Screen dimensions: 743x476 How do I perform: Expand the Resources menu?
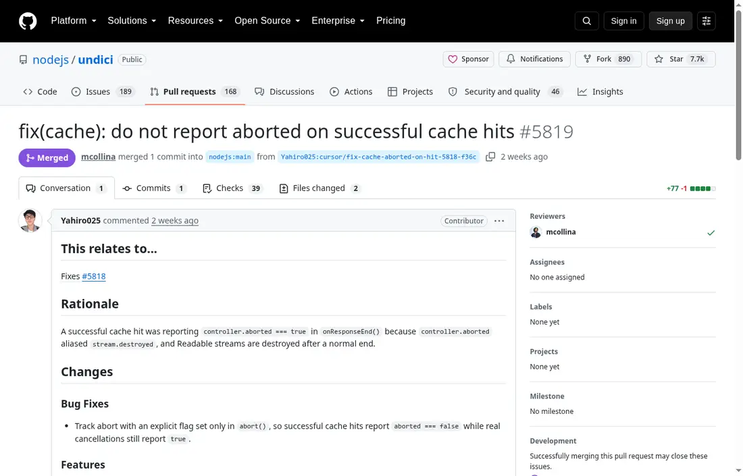(x=195, y=21)
